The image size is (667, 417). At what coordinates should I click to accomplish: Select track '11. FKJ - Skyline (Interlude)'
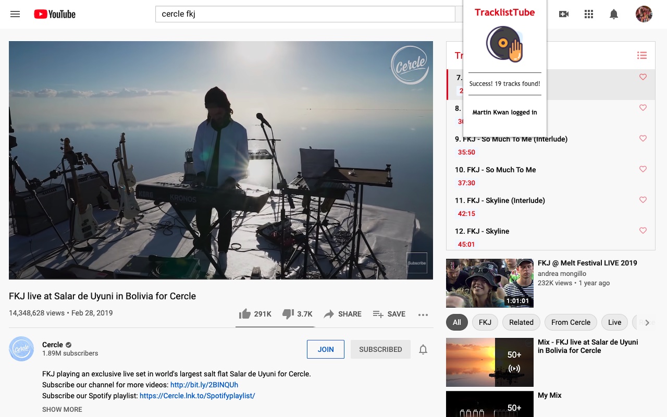(x=500, y=201)
